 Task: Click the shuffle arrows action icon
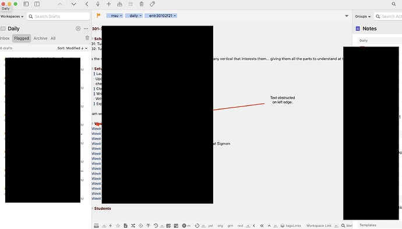pyautogui.click(x=133, y=226)
